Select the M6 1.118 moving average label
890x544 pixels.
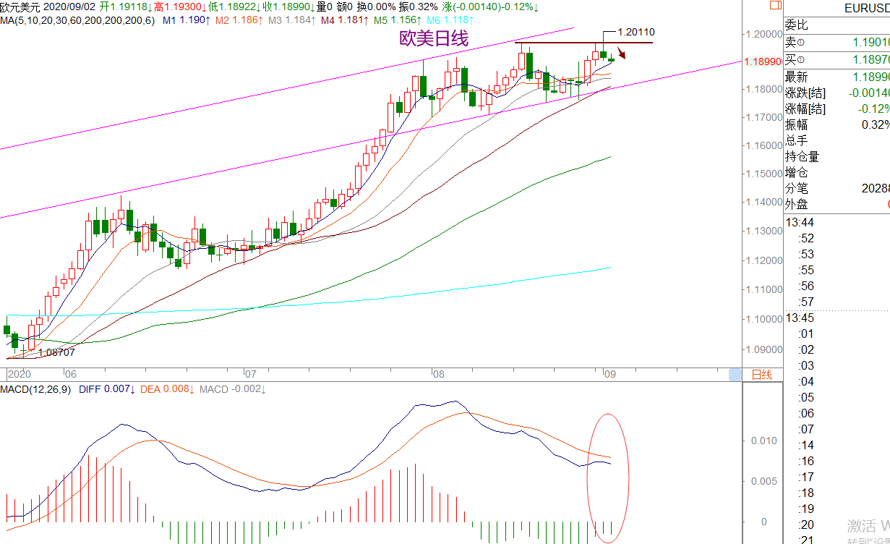(x=450, y=20)
